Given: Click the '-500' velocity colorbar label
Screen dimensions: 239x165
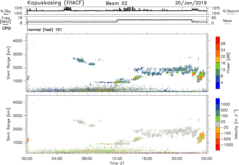Looking at the screenshot, I should (x=226, y=139).
